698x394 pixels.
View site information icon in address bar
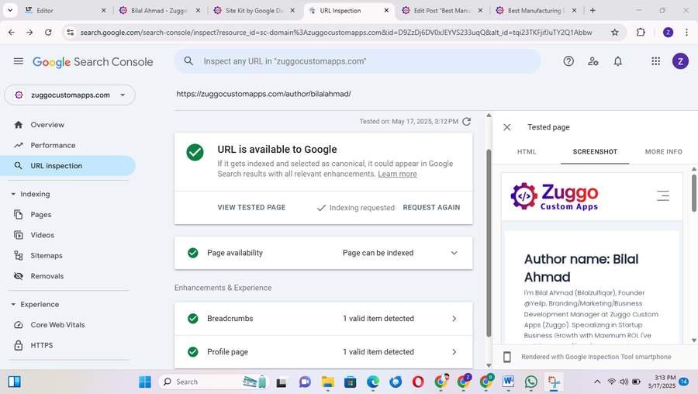click(71, 32)
